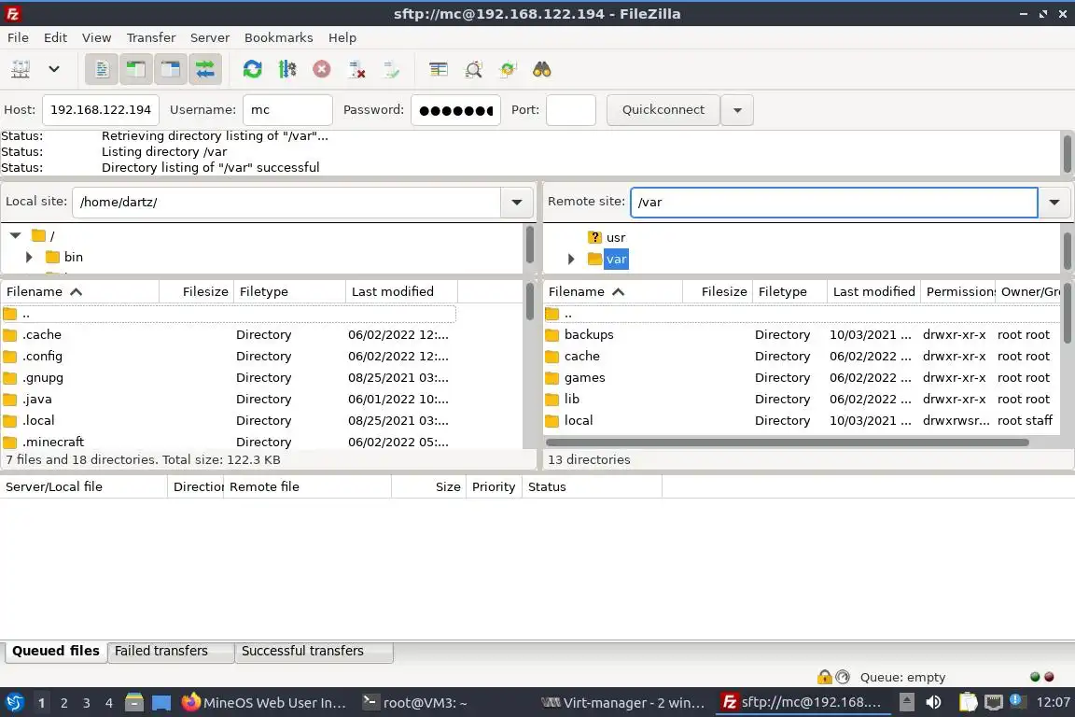
Task: Select the backups remote folder
Action: [802, 335]
